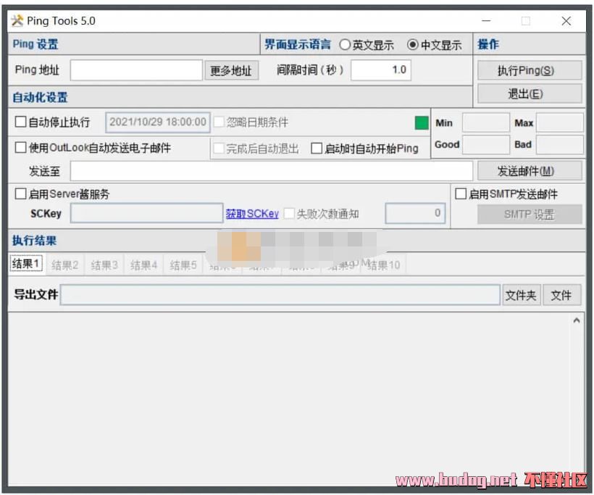
Task: Switch to the 结果1 tab
Action: 26,264
